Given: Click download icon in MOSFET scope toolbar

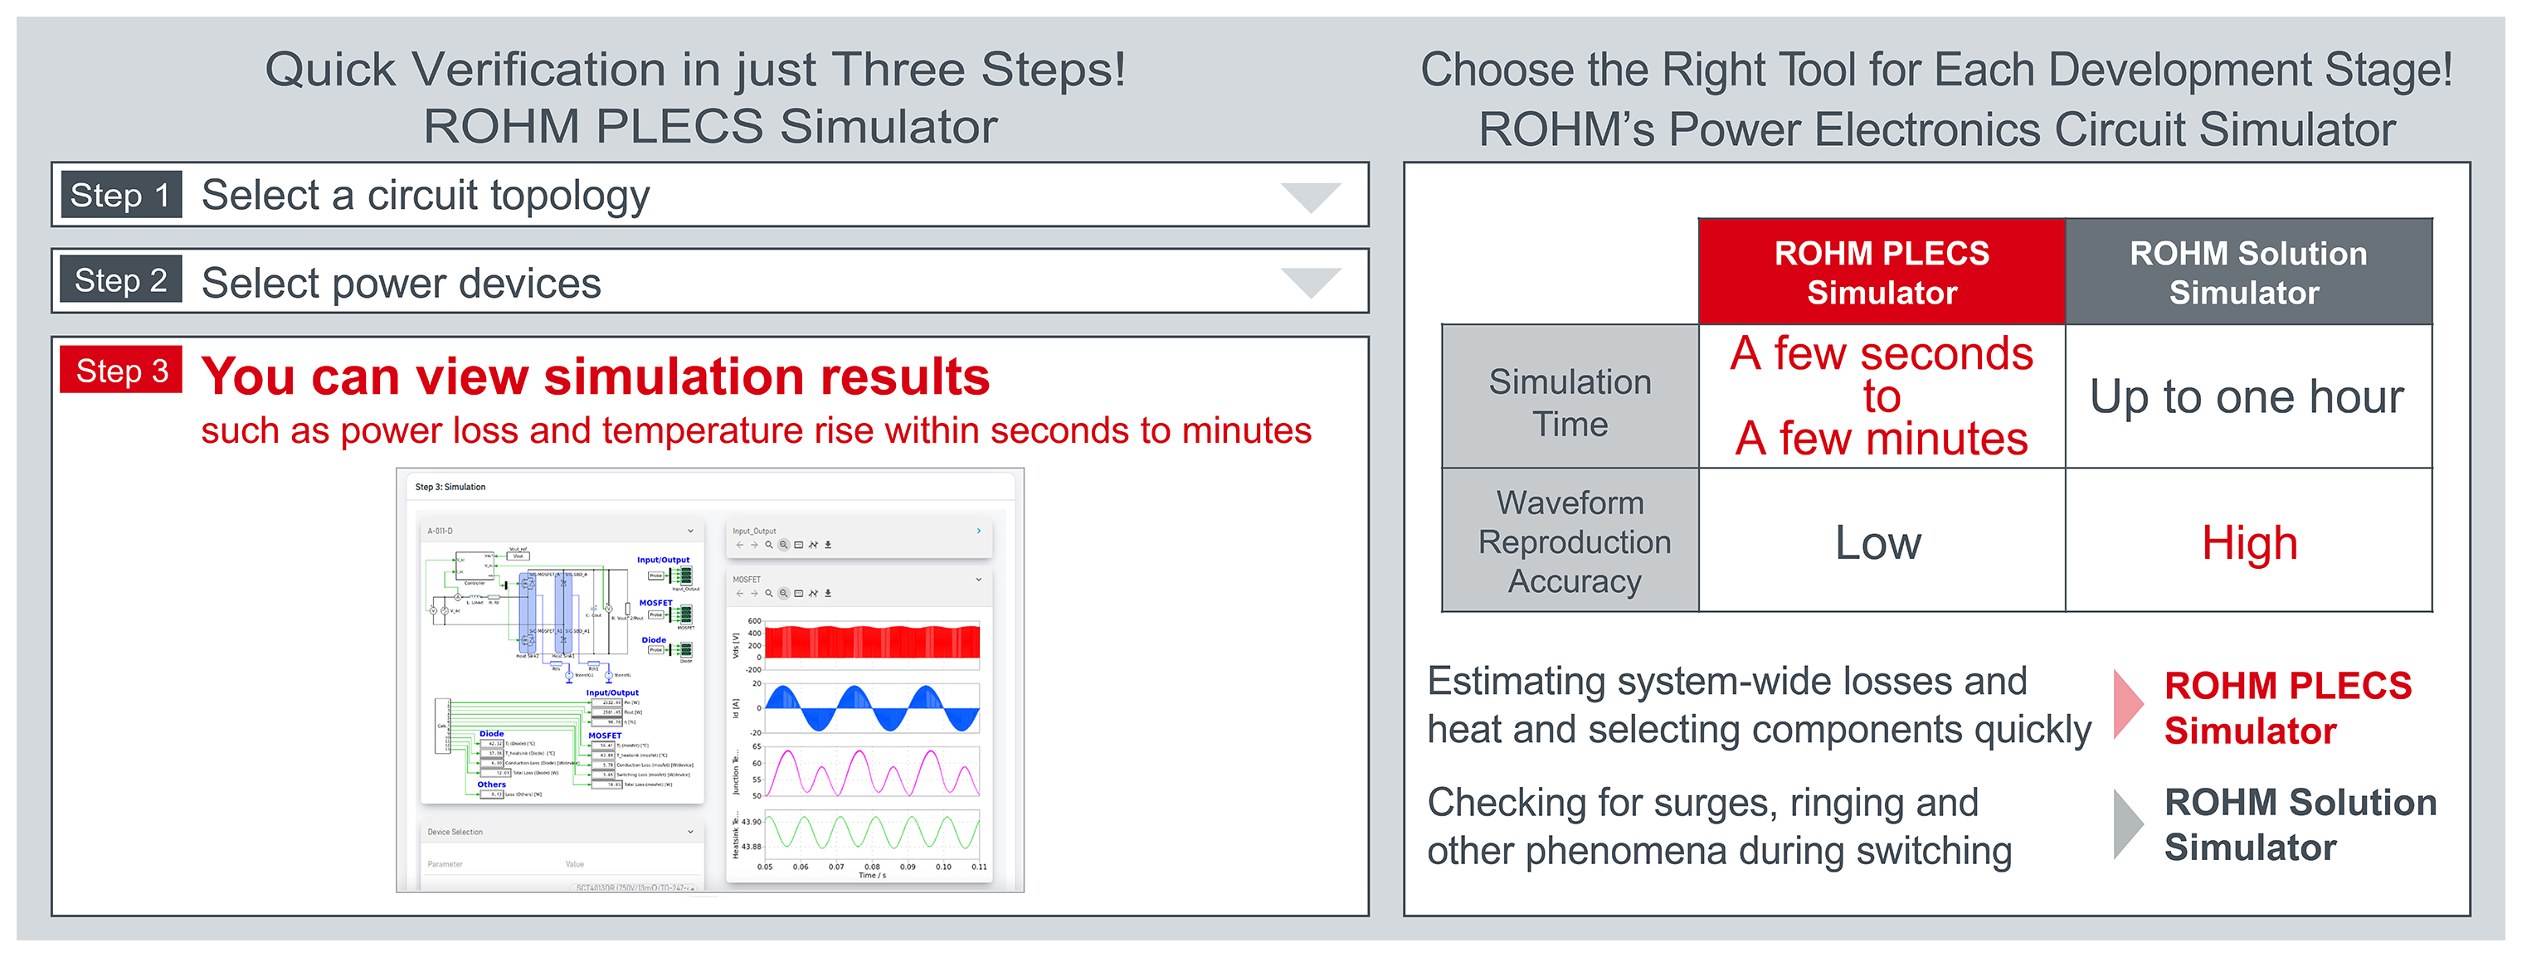Looking at the screenshot, I should click(x=828, y=593).
